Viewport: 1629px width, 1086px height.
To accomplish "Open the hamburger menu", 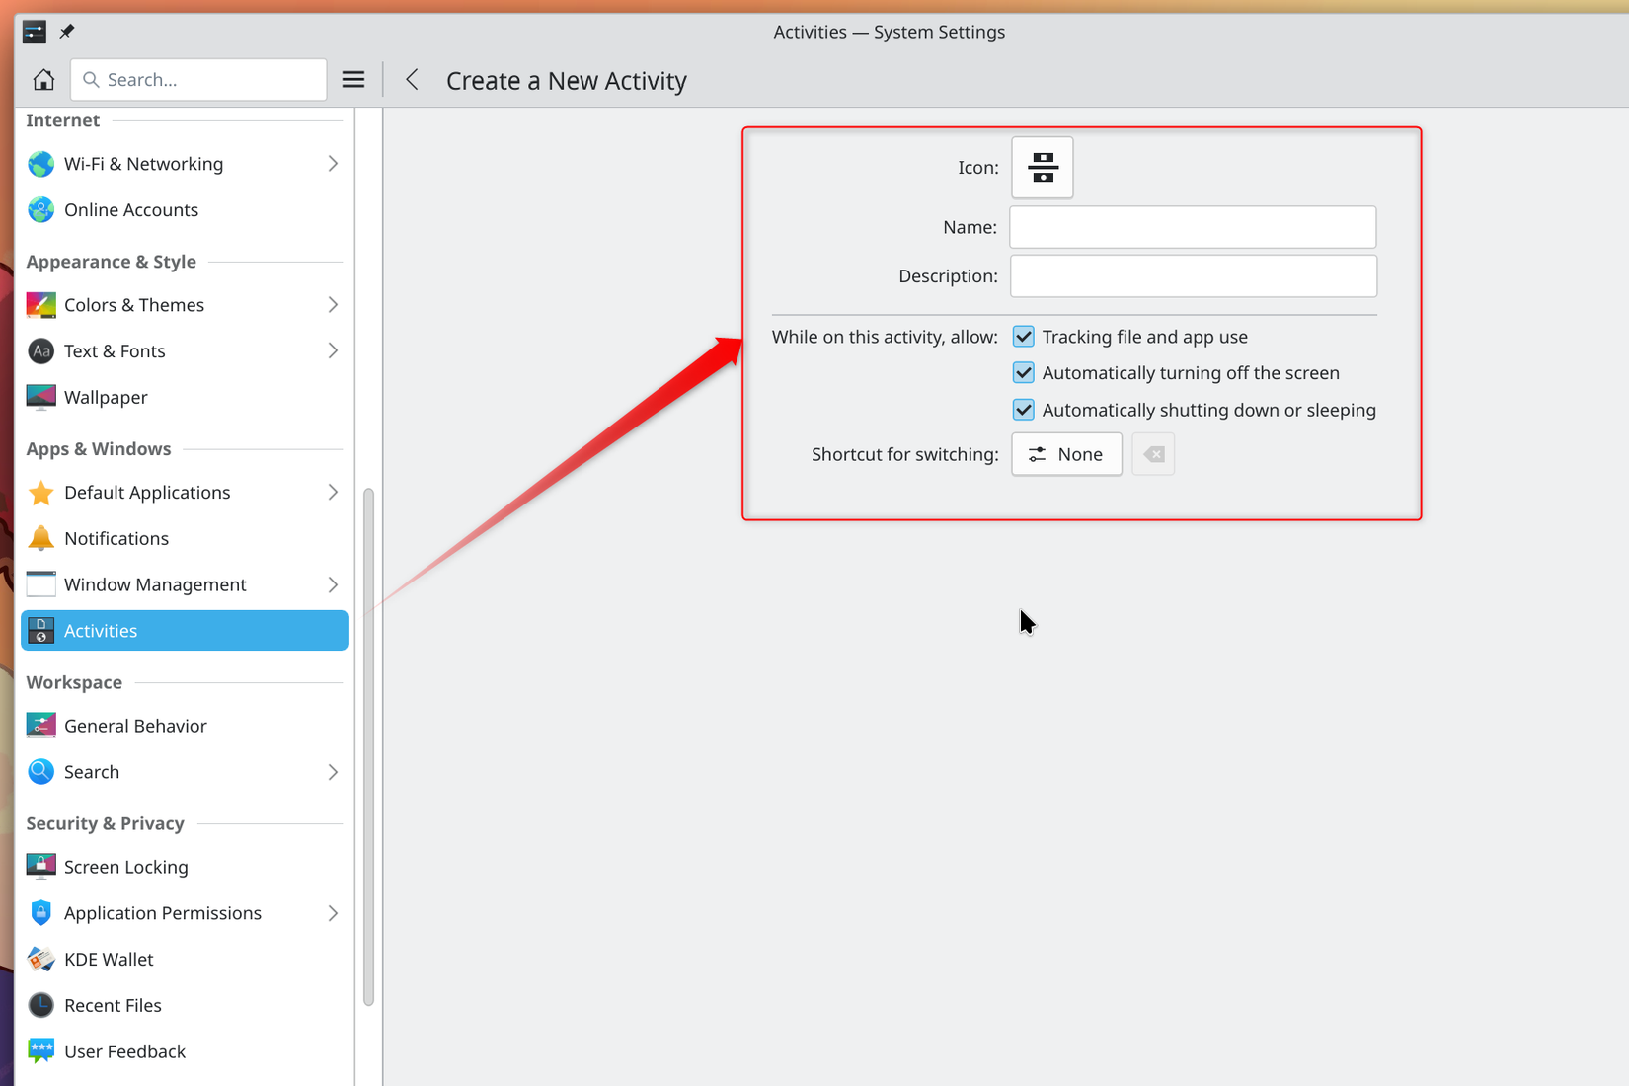I will 352,79.
